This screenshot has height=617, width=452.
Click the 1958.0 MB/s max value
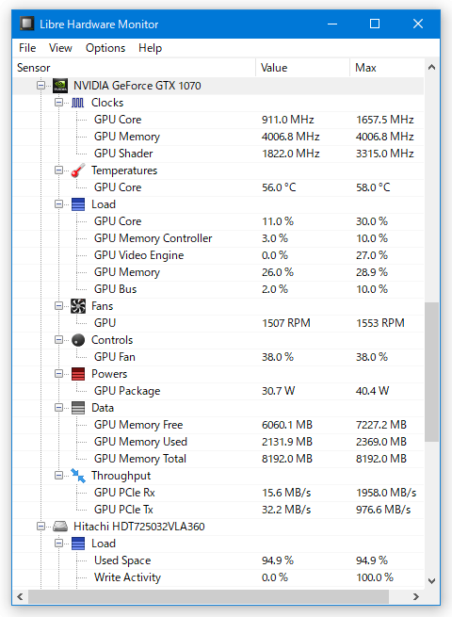tap(386, 493)
